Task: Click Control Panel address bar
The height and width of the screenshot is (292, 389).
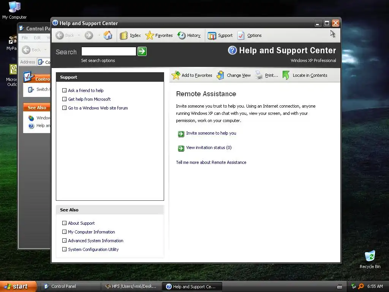Action: [x=44, y=62]
